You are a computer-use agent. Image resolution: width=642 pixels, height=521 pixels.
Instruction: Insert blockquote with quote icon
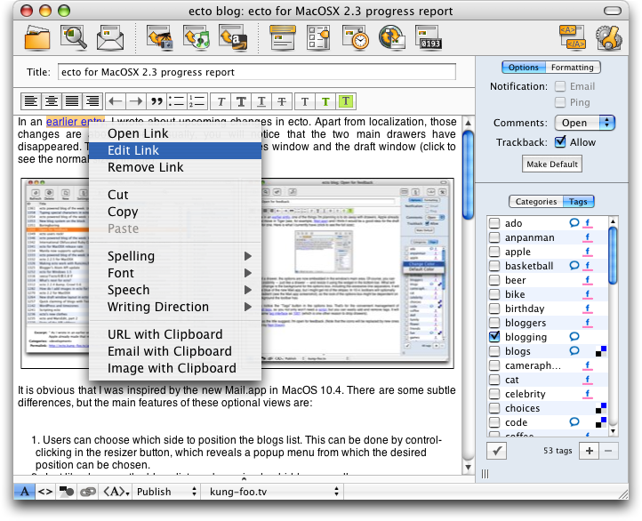pos(156,101)
